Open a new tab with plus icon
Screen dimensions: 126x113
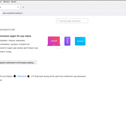point(23,7)
